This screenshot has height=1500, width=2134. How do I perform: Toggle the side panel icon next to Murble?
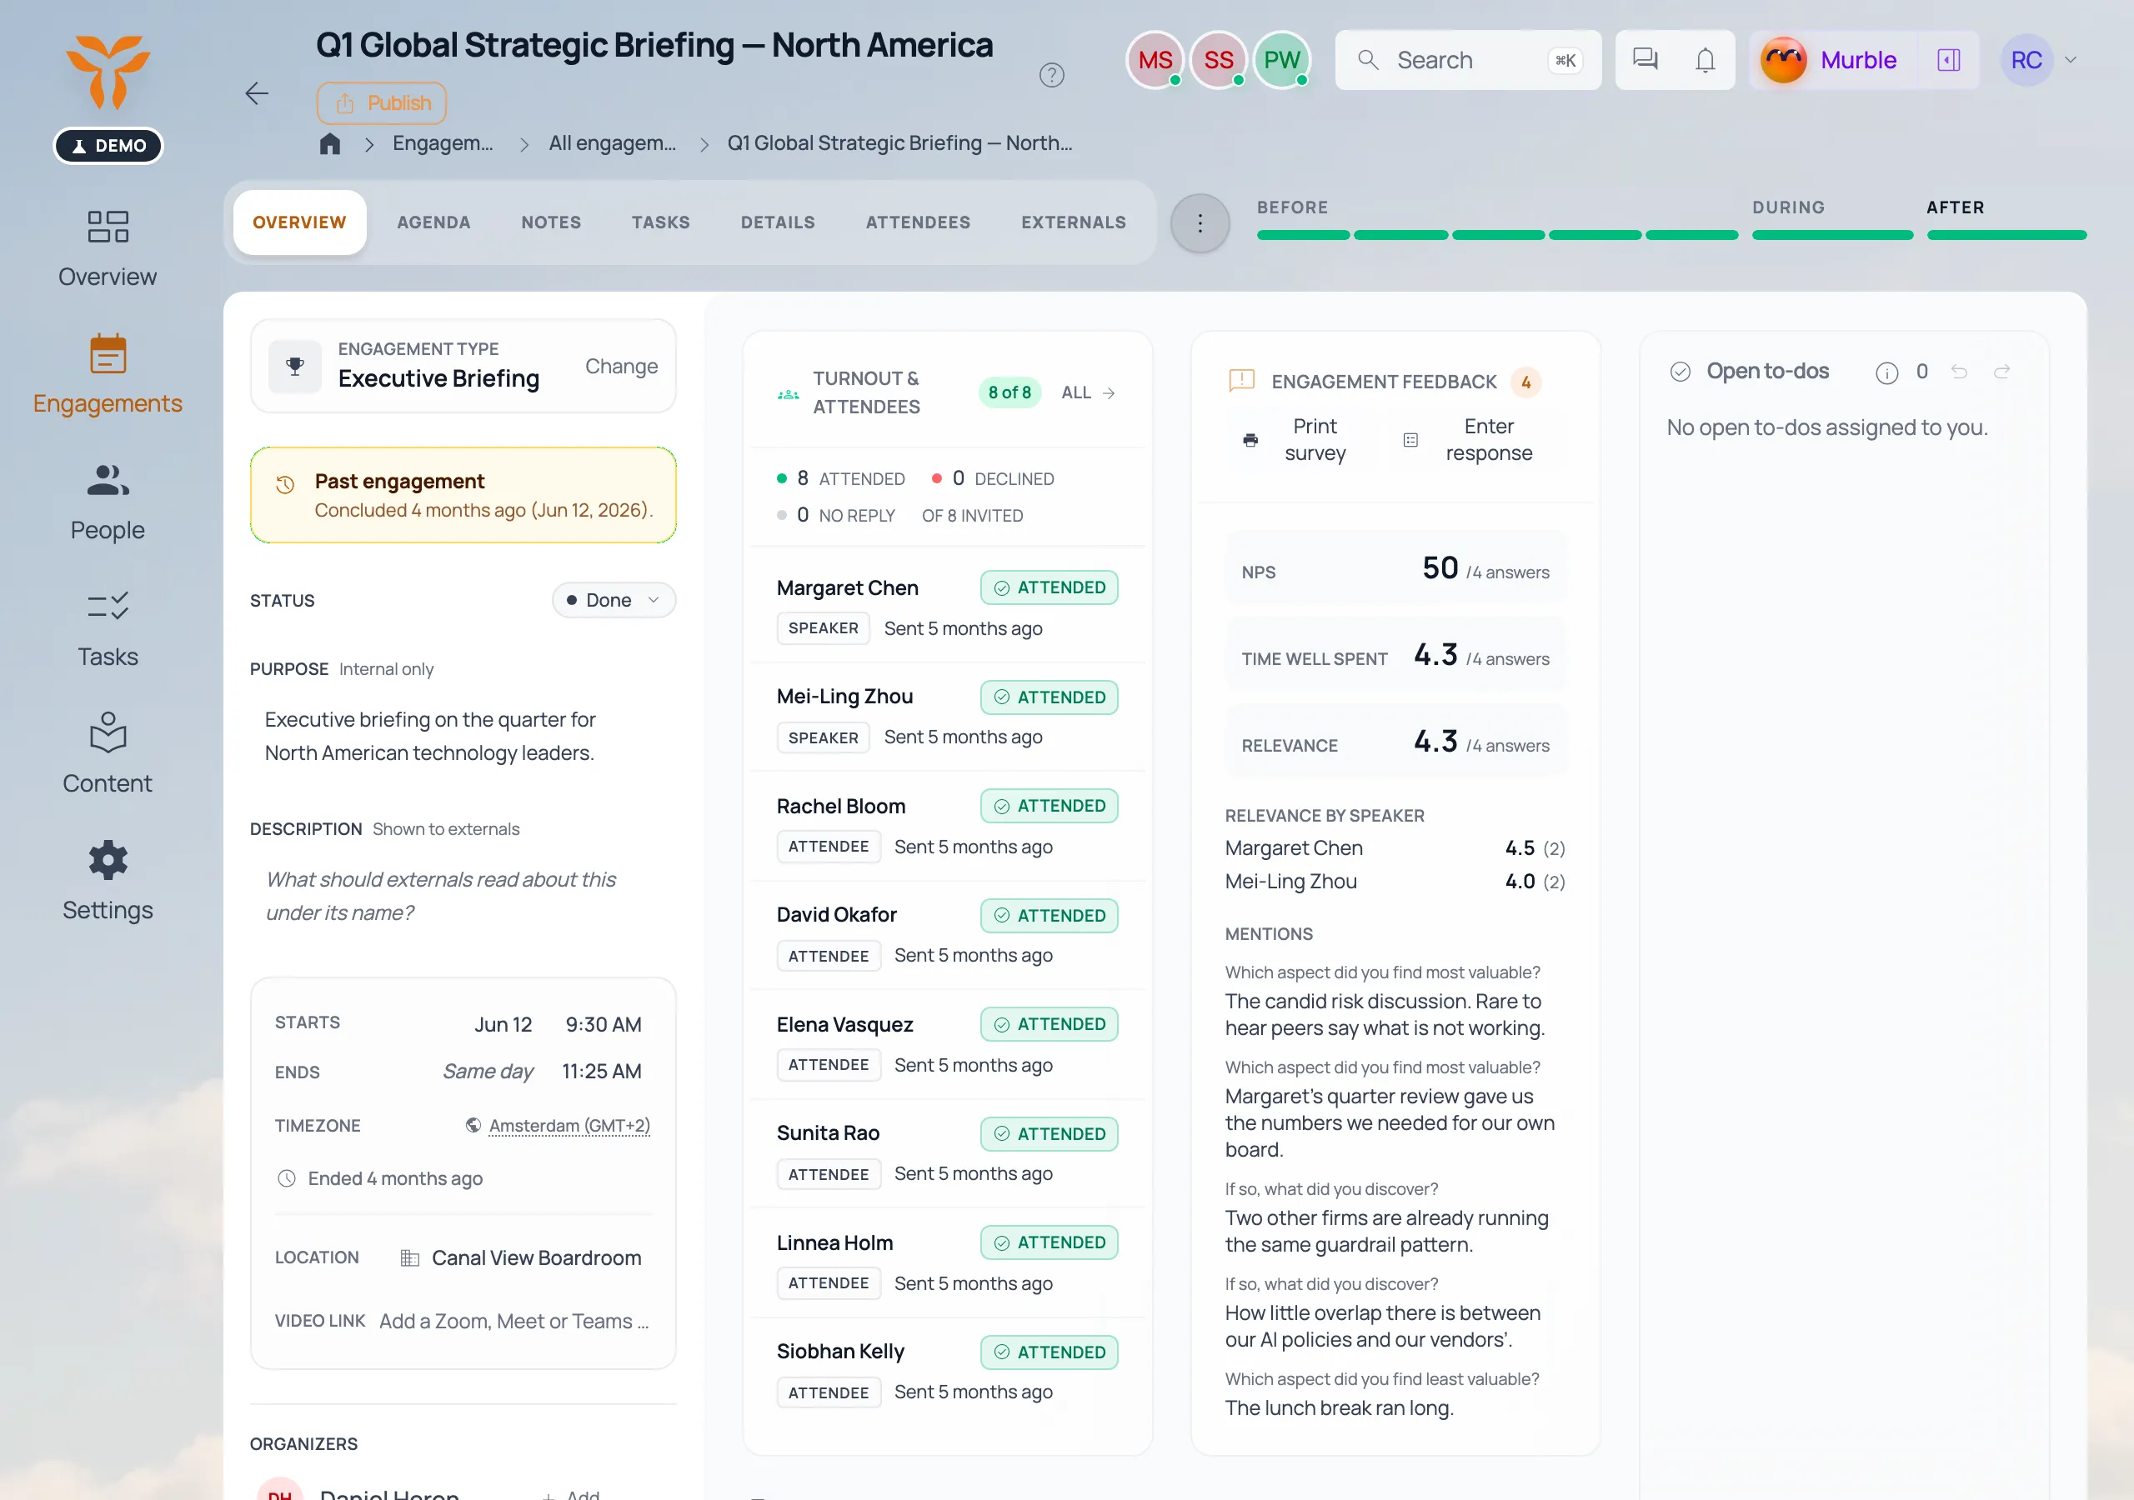point(1948,60)
